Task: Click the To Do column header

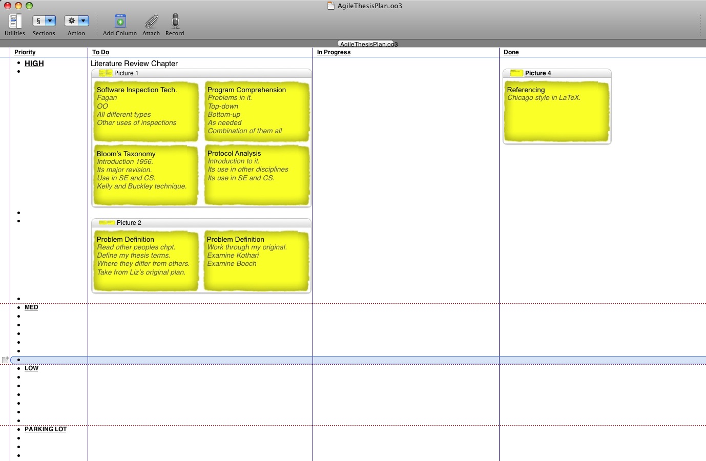Action: pyautogui.click(x=100, y=52)
